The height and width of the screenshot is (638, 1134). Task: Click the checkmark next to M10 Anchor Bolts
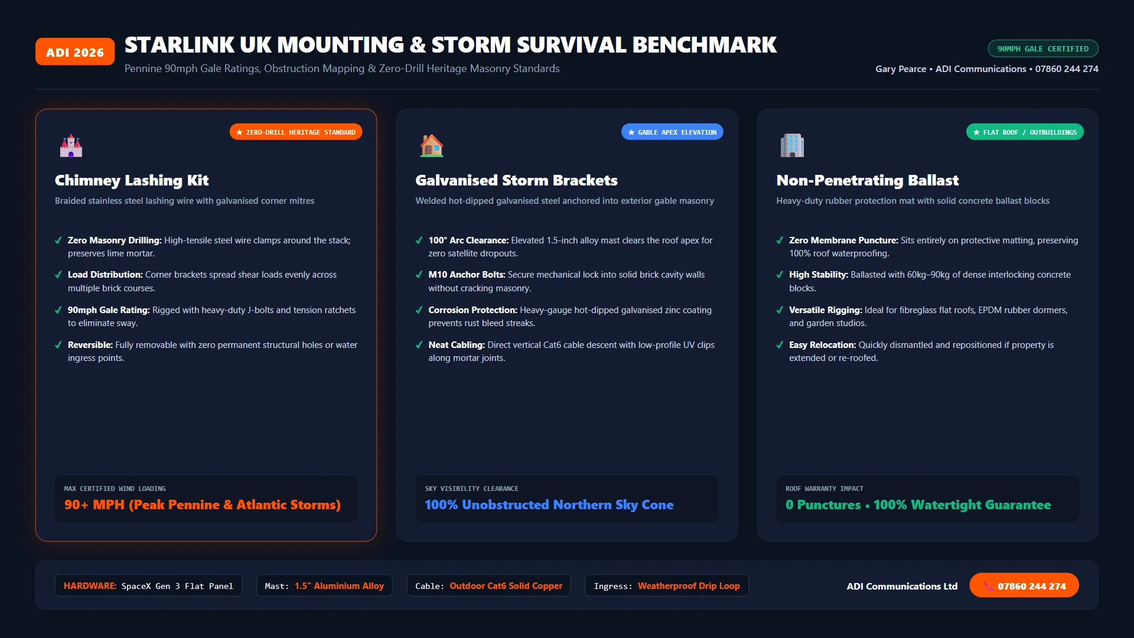419,275
